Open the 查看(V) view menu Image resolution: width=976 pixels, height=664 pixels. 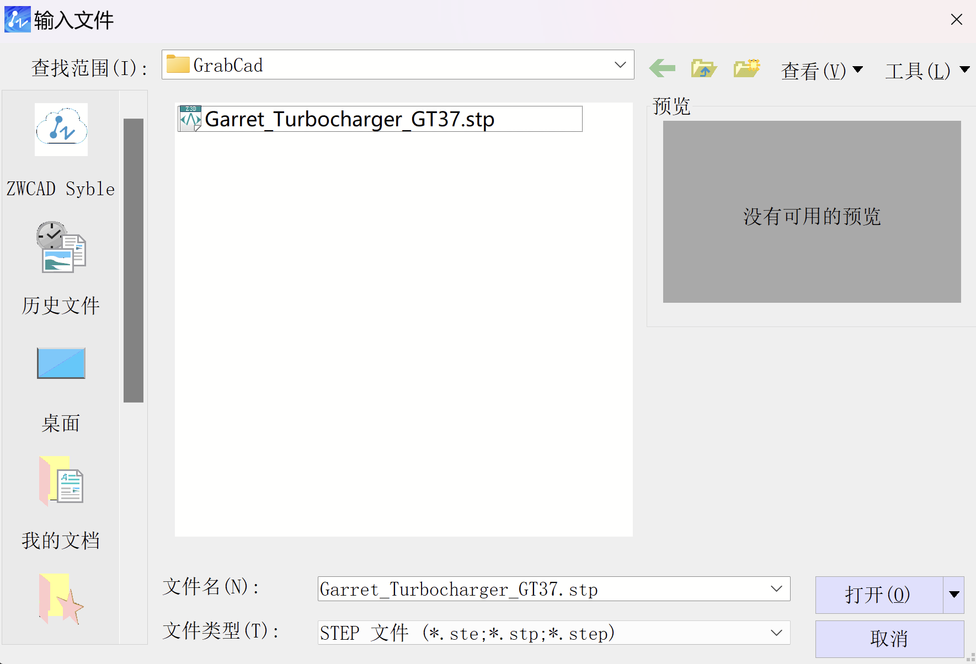[x=822, y=71]
